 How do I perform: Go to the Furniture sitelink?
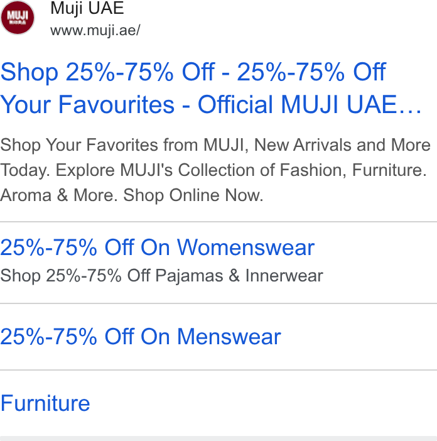point(45,403)
